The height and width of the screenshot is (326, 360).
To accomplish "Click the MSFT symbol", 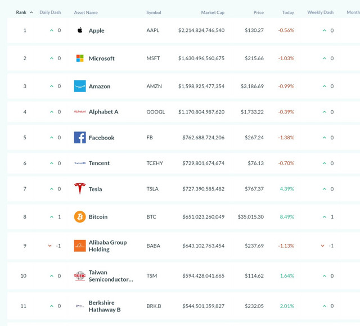I will point(153,58).
